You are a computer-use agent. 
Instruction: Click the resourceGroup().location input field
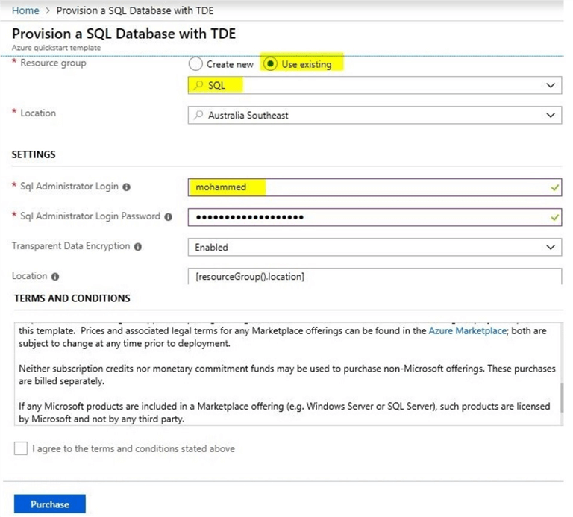tap(373, 277)
